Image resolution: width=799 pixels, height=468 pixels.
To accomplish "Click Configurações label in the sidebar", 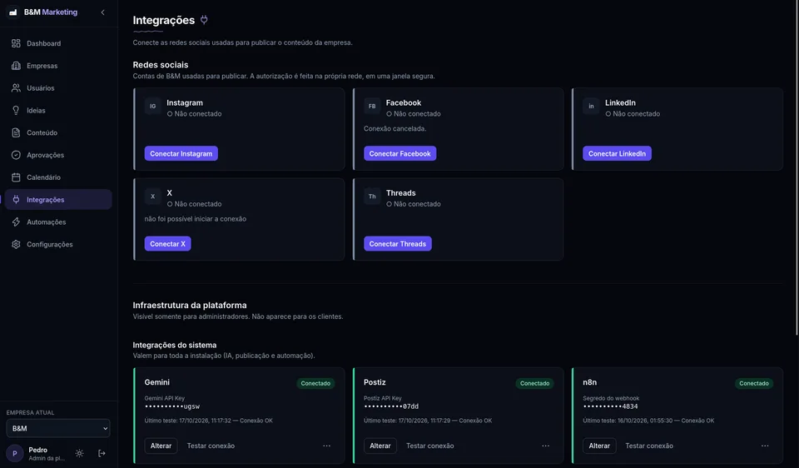I will pyautogui.click(x=50, y=244).
